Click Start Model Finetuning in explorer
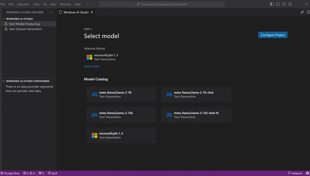This screenshot has width=310, height=176. tap(24, 24)
